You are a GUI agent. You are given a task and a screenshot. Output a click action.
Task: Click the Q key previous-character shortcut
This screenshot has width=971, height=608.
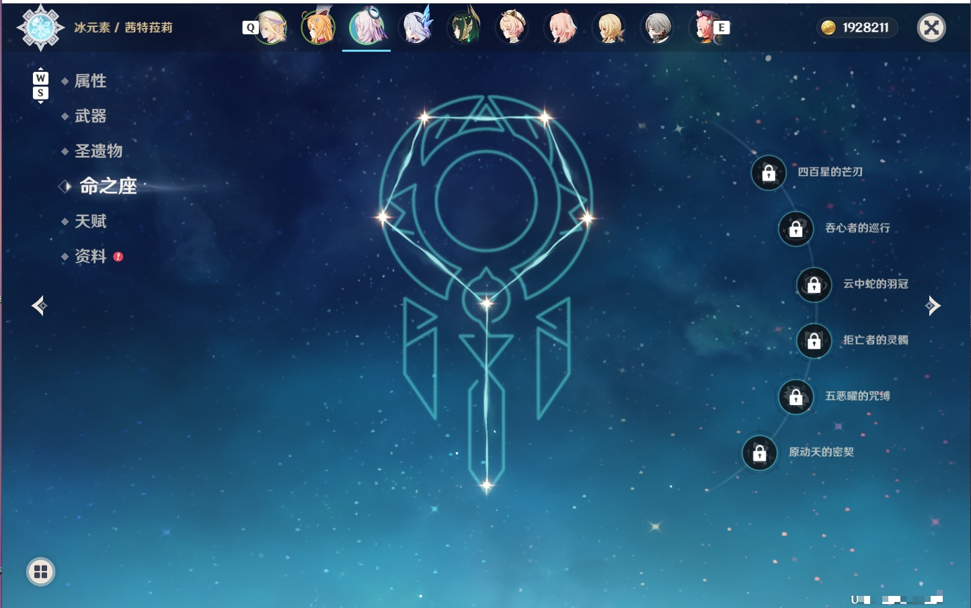[250, 28]
